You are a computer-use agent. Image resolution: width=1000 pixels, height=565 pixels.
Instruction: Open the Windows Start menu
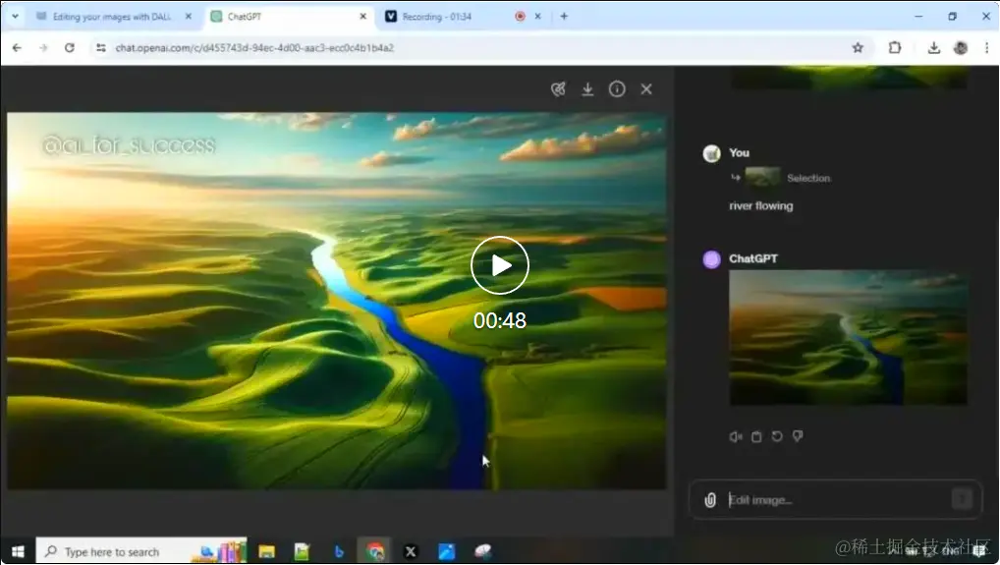click(x=18, y=551)
